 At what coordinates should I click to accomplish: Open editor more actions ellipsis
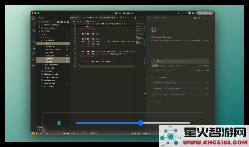coord(142,18)
